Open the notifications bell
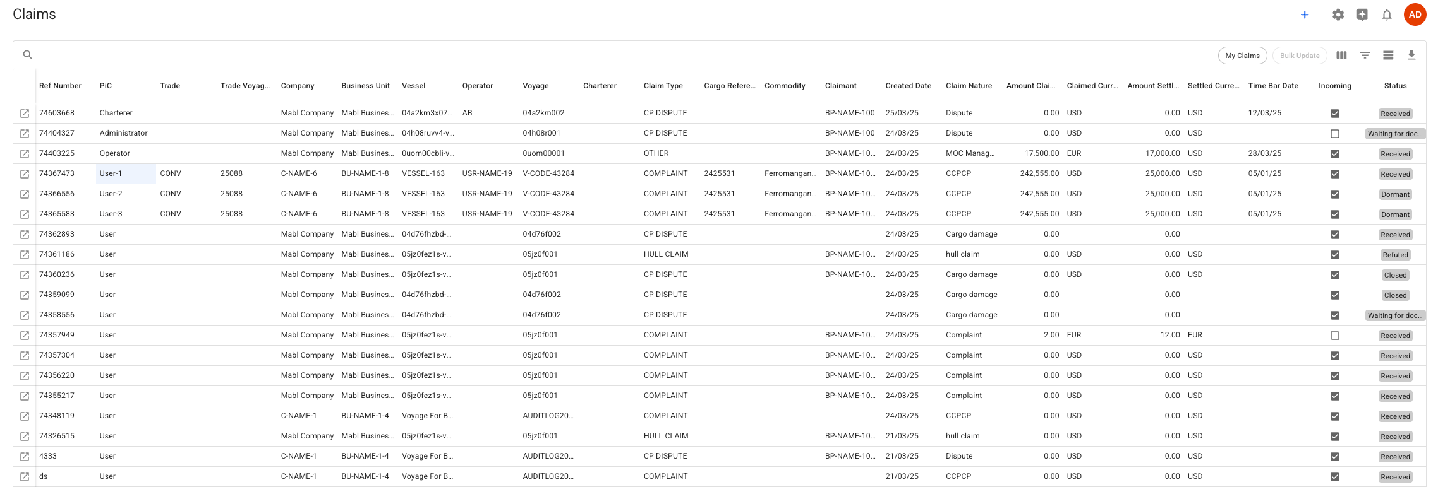The image size is (1438, 487). click(x=1387, y=15)
